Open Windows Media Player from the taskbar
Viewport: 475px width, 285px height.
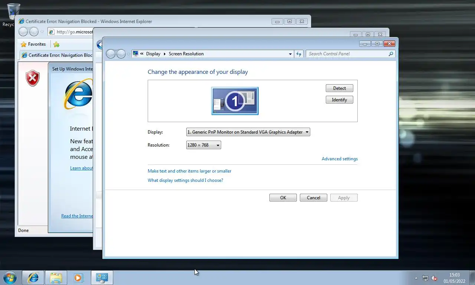[x=78, y=278]
